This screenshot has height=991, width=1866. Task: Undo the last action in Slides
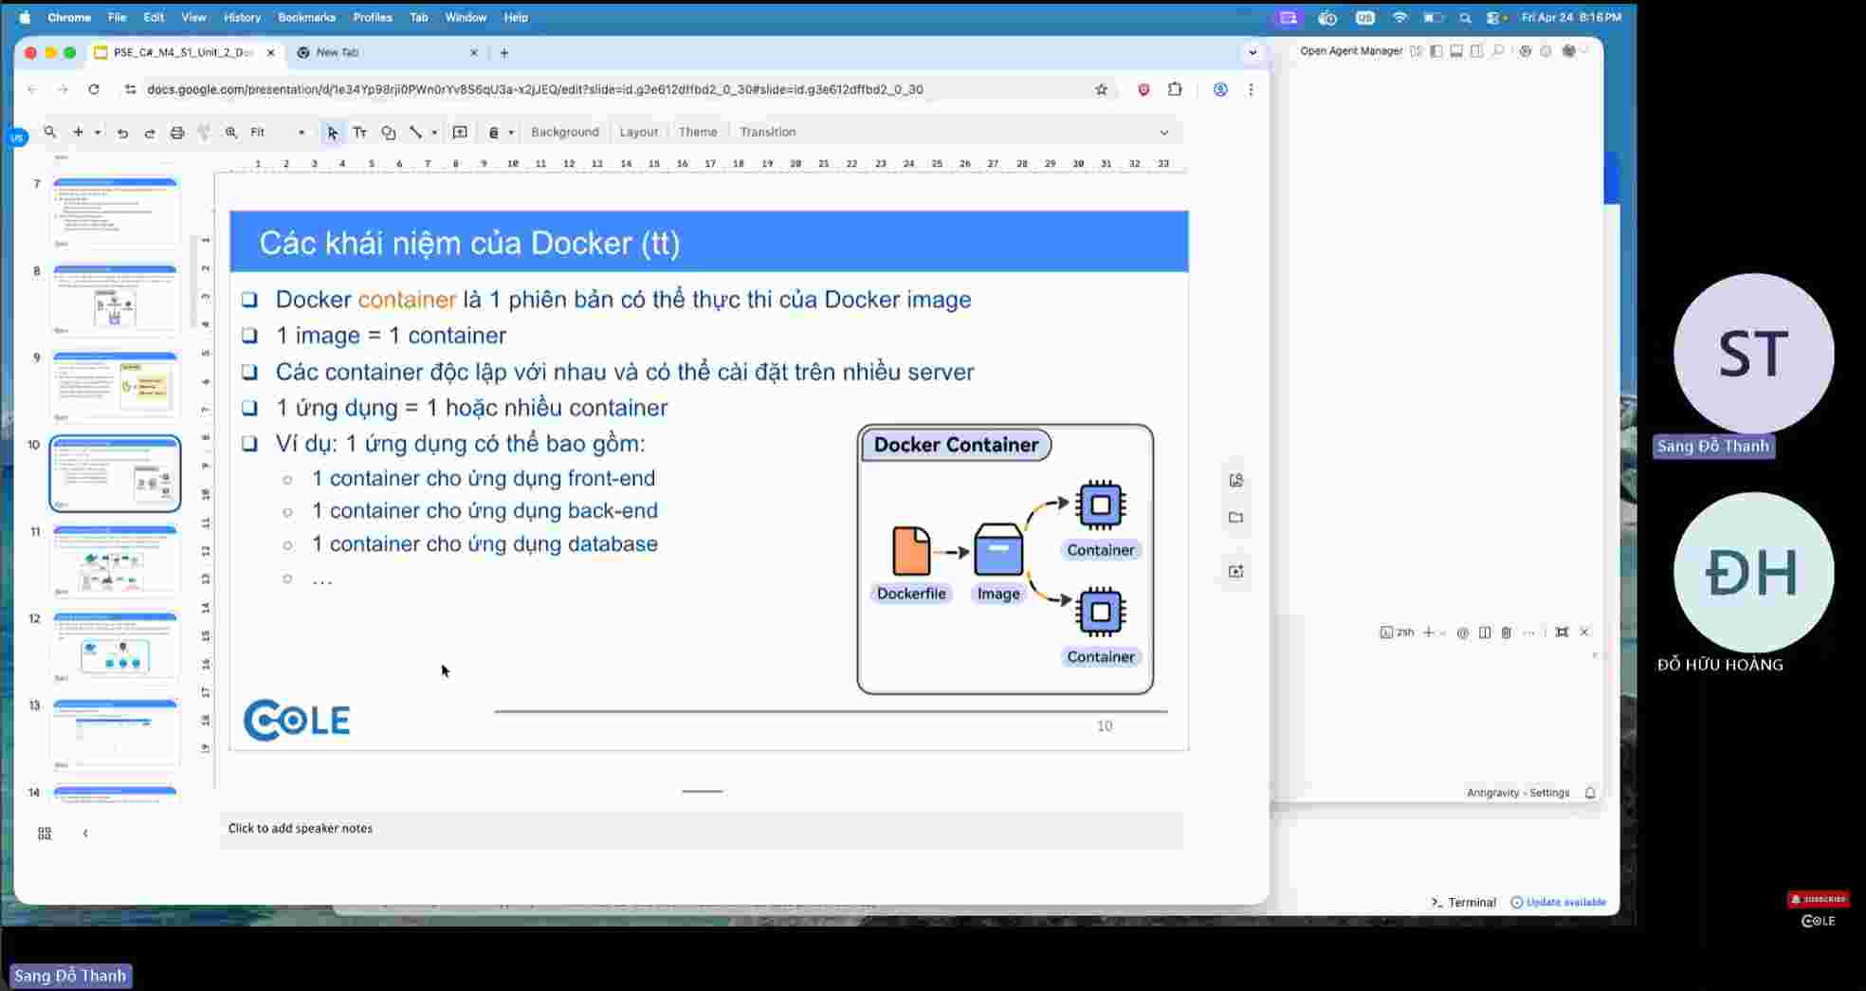tap(122, 133)
